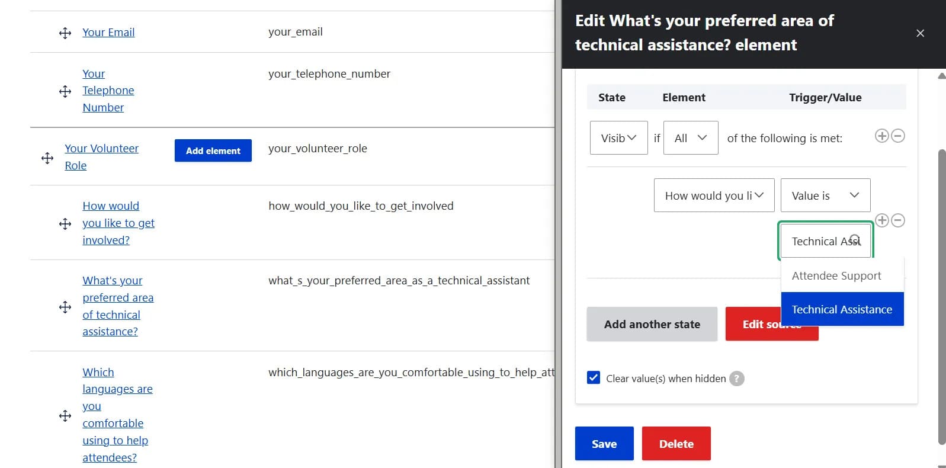This screenshot has width=946, height=468.
Task: Click drag handle beside Your Volunteer Role
Action: (x=47, y=158)
